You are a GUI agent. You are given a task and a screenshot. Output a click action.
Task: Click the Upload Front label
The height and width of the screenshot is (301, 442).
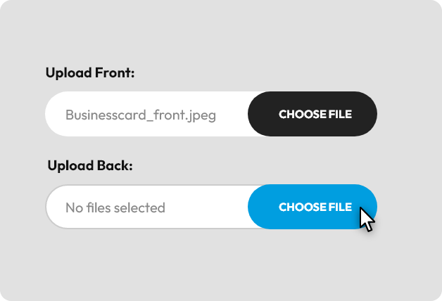pos(90,72)
